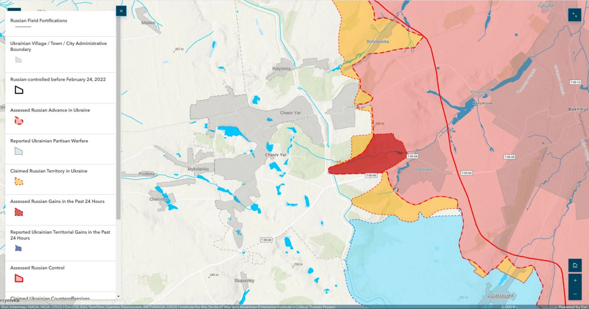Click the legend scrollbar down arrow
Viewport: 589px width, 309px height.
118,297
